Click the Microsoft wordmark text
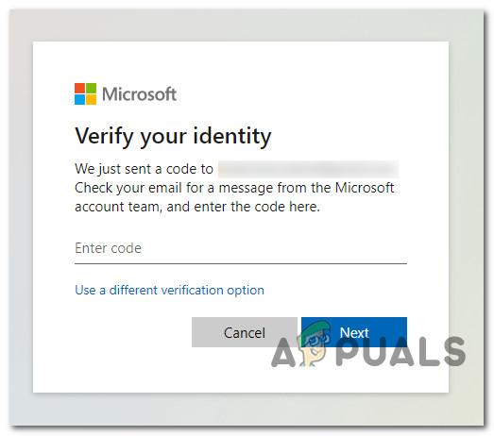The width and height of the screenshot is (494, 436). (139, 94)
